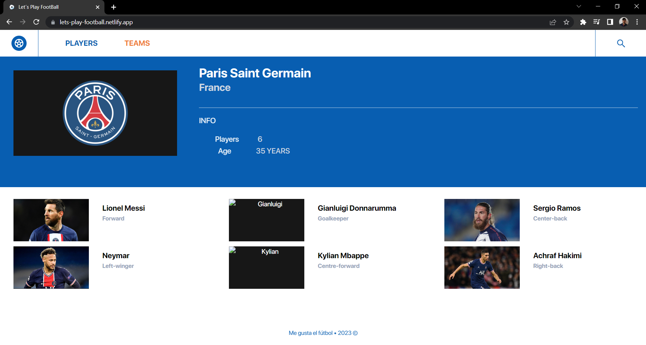
Task: Click the Center-back position text
Action: [550, 218]
